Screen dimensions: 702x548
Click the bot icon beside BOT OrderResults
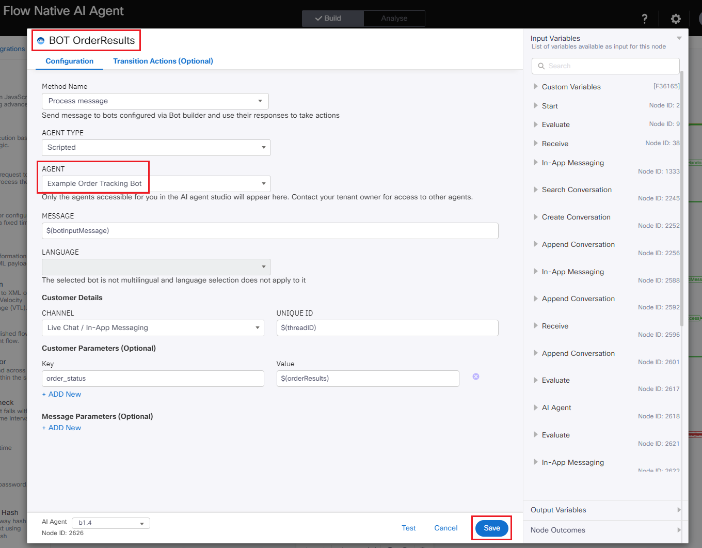point(41,41)
